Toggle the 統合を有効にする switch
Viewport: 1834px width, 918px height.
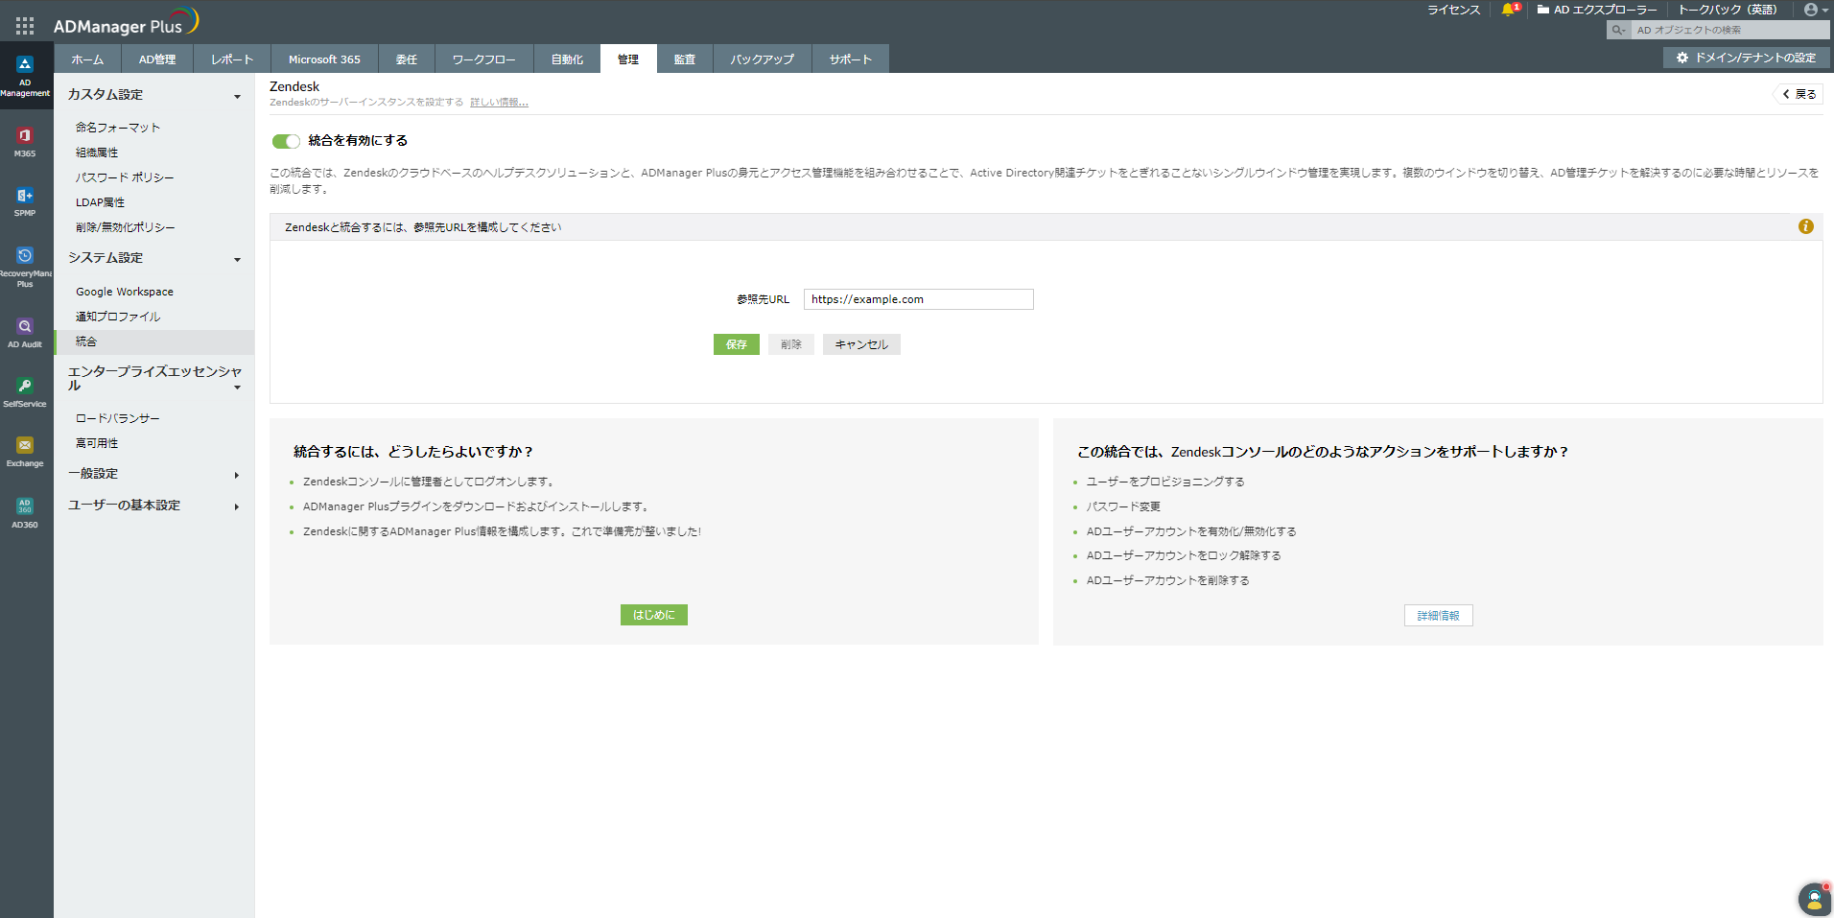tap(286, 141)
